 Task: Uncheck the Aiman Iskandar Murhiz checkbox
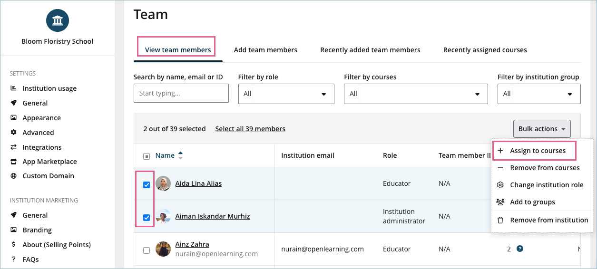pyautogui.click(x=147, y=218)
